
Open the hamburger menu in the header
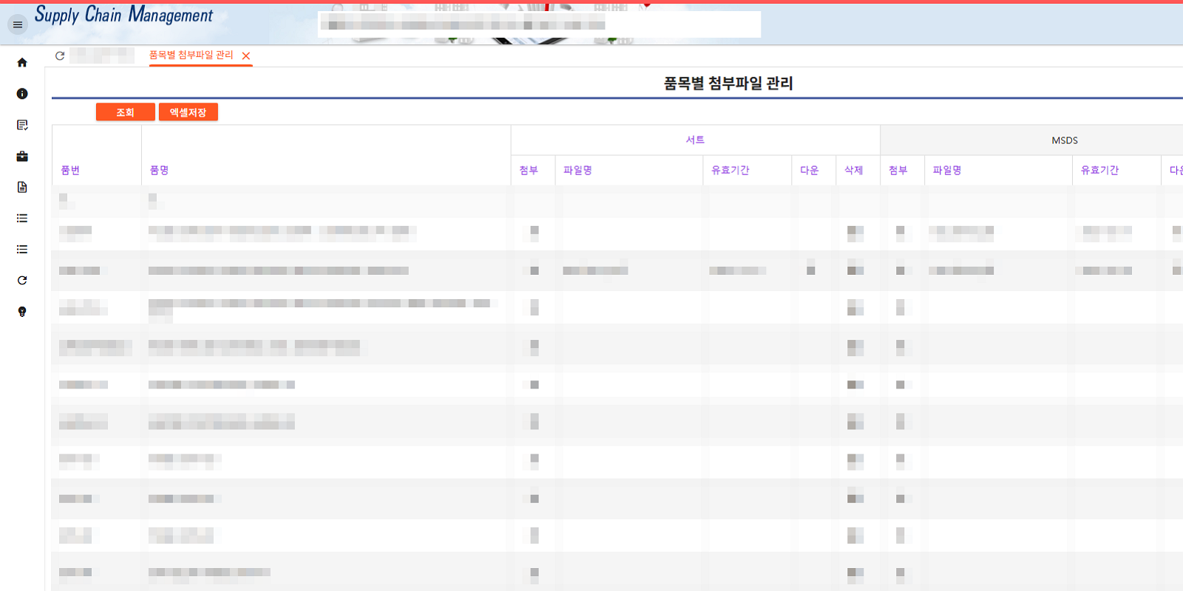[18, 25]
